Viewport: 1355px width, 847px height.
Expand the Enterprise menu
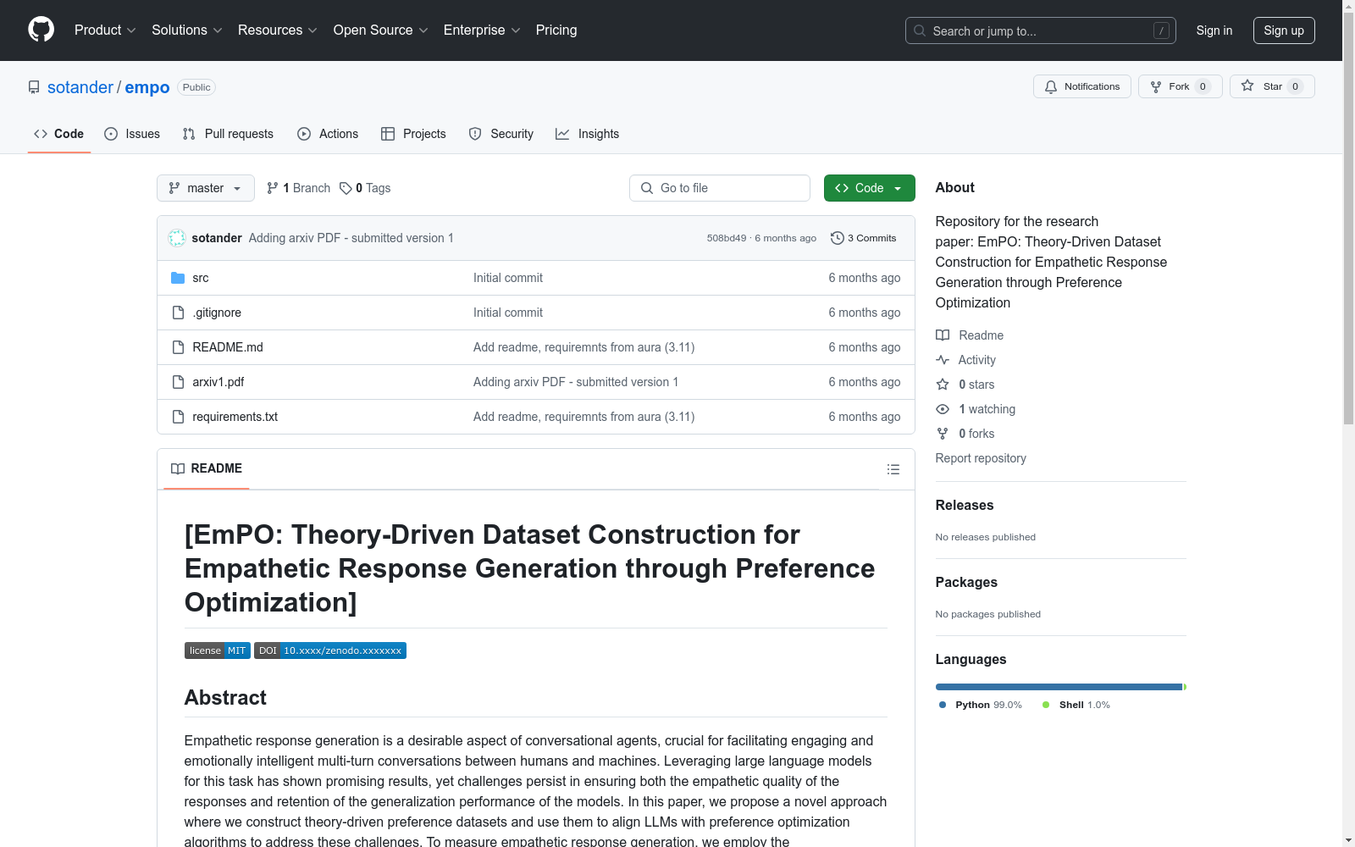click(x=482, y=30)
